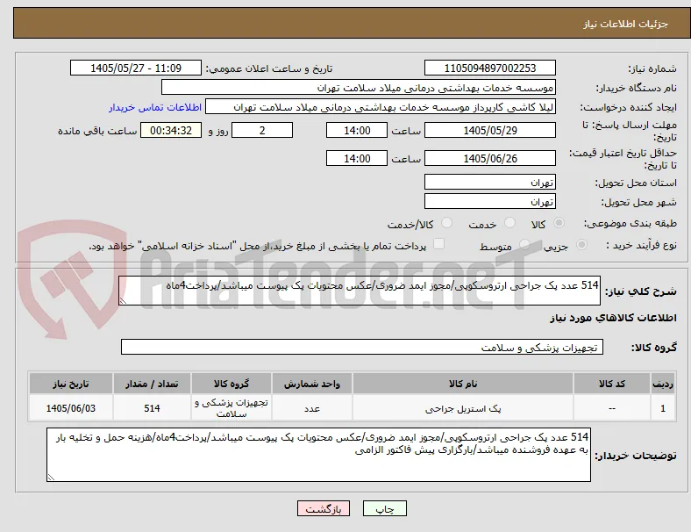Click the شرح کلی نیاز description textarea
The width and height of the screenshot is (691, 532).
[x=360, y=291]
